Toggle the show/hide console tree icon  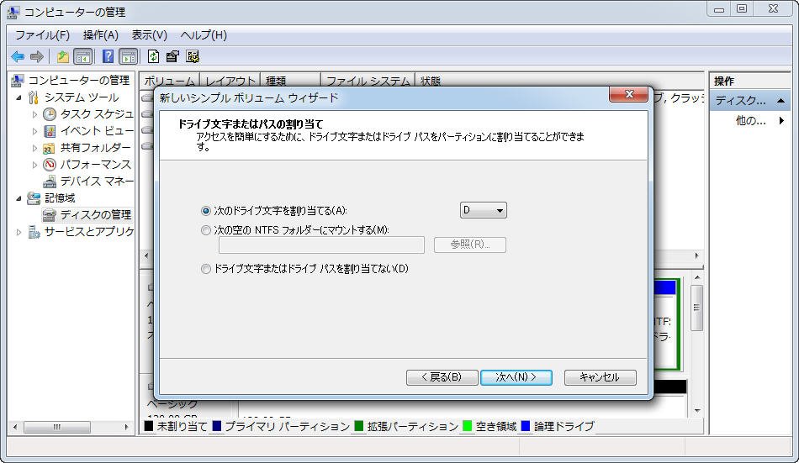(83, 56)
